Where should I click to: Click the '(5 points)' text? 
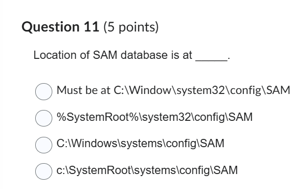131,27
